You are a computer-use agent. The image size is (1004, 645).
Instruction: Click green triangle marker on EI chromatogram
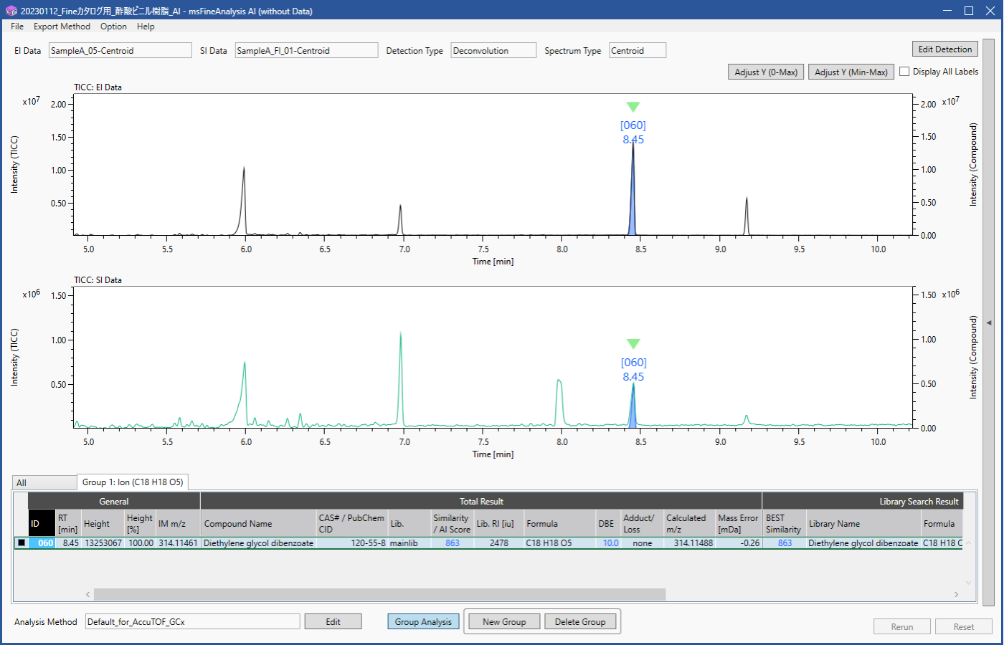(633, 107)
